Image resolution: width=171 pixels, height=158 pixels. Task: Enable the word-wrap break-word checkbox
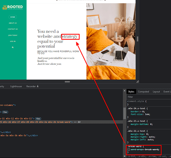point(129,149)
